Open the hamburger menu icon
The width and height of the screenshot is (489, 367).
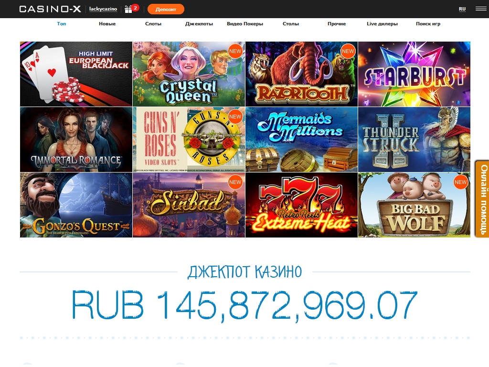[480, 9]
